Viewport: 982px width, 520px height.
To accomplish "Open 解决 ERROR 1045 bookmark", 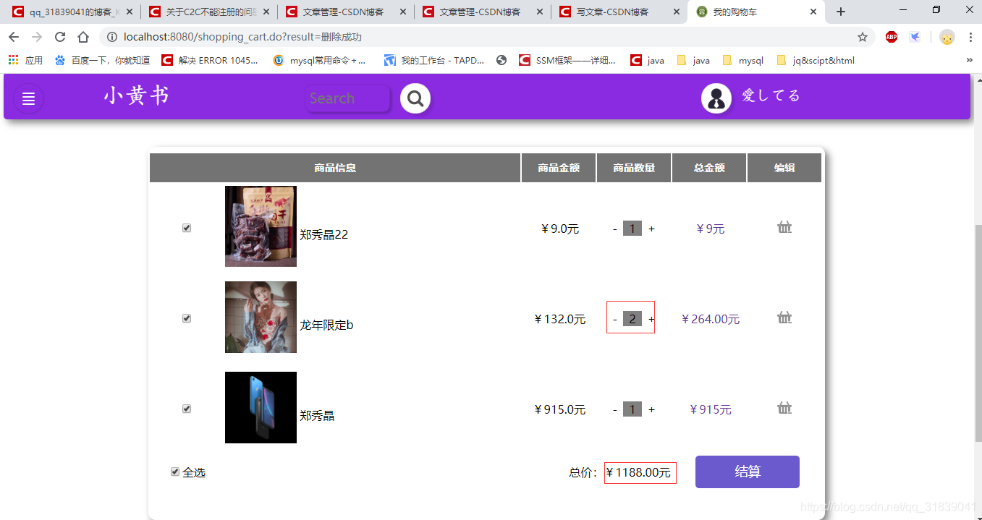I will 210,60.
